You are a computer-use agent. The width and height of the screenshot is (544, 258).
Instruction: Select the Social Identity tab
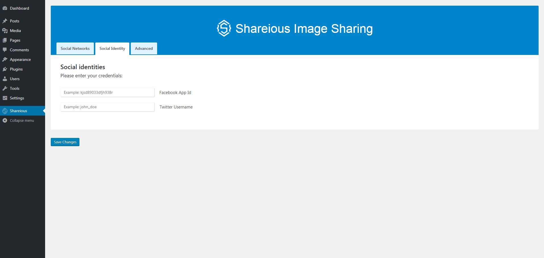pos(112,48)
